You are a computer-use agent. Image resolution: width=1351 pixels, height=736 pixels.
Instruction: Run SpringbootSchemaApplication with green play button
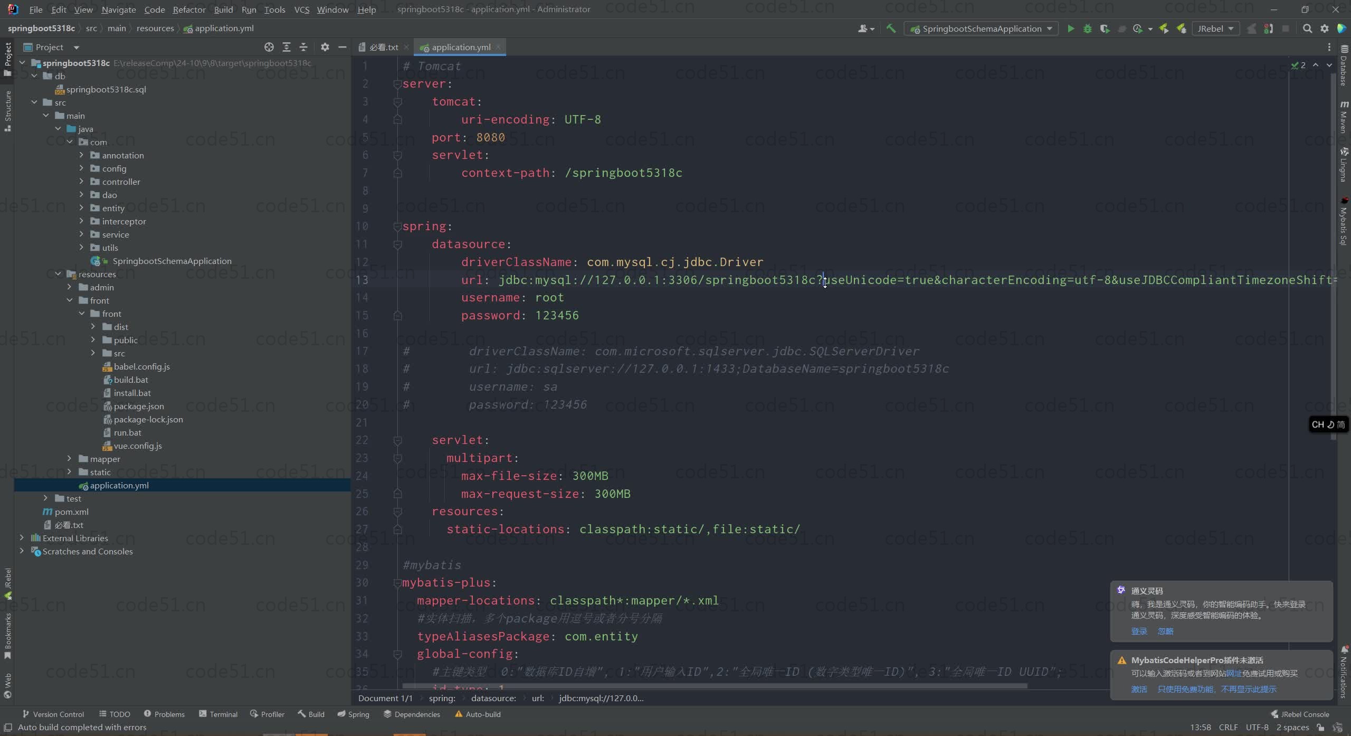(1070, 29)
